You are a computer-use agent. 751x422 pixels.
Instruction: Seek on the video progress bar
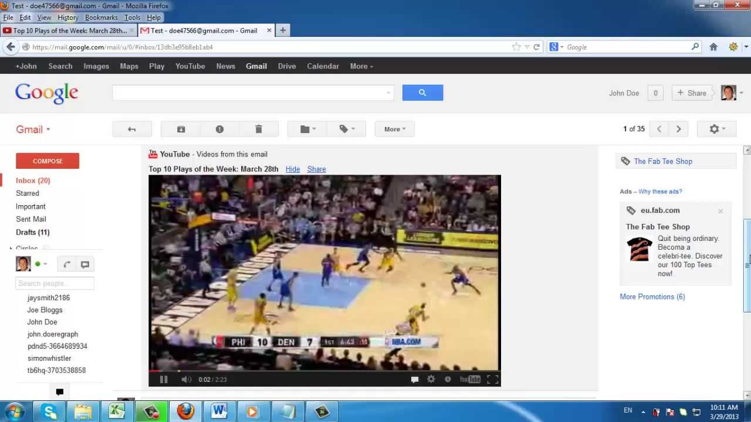[x=324, y=371]
